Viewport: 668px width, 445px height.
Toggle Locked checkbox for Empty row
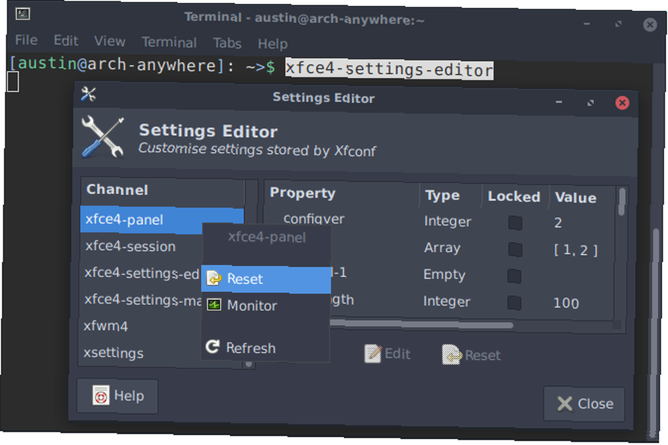point(514,276)
